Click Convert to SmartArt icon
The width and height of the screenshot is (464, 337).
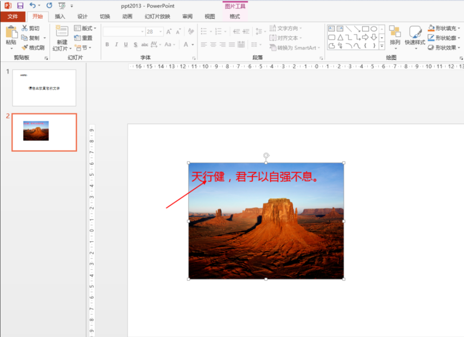point(273,47)
